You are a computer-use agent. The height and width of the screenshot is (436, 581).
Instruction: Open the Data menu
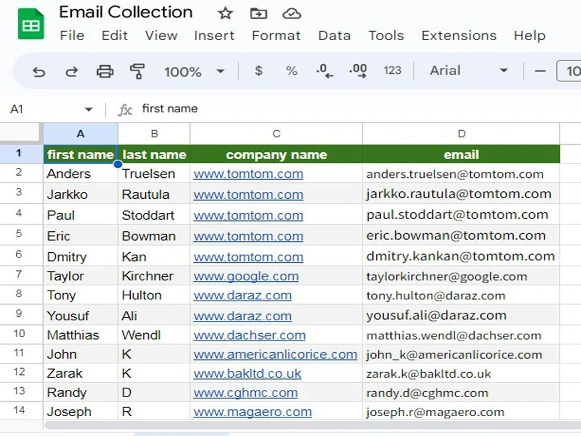(334, 35)
